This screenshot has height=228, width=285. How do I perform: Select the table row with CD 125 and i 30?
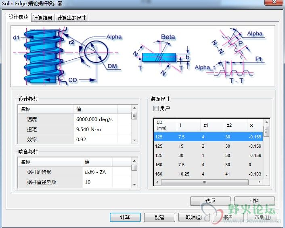[208, 155]
